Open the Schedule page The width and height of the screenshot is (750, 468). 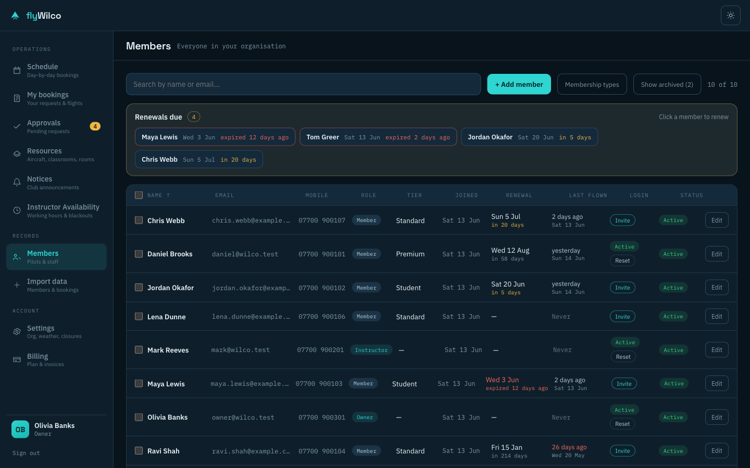pyautogui.click(x=56, y=70)
